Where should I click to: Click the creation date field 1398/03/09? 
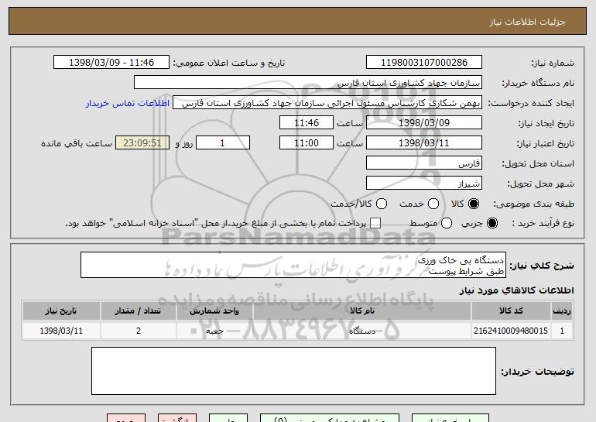coord(424,123)
